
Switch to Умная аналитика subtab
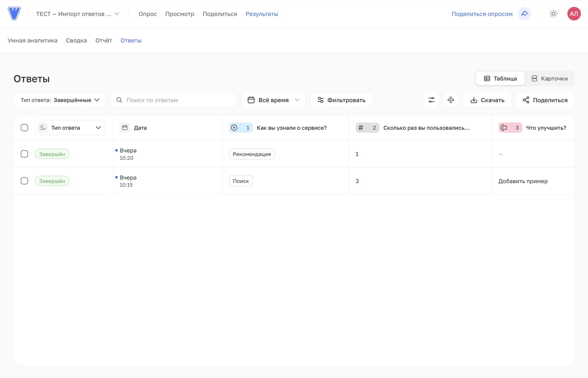32,40
